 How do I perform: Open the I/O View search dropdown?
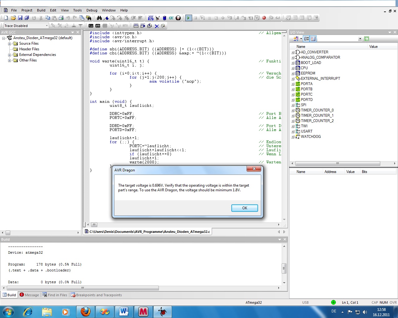tap(360, 39)
